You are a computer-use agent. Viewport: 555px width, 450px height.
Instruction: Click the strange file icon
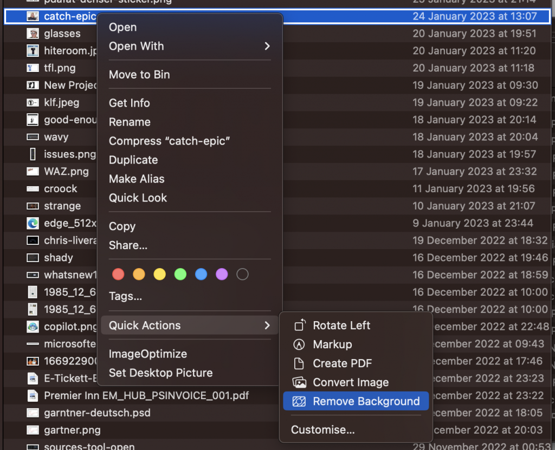pyautogui.click(x=33, y=206)
